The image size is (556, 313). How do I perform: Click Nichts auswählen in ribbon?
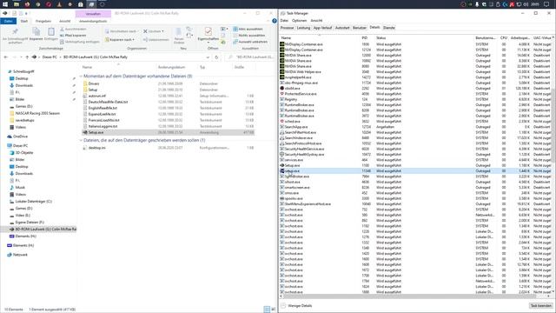click(x=249, y=36)
